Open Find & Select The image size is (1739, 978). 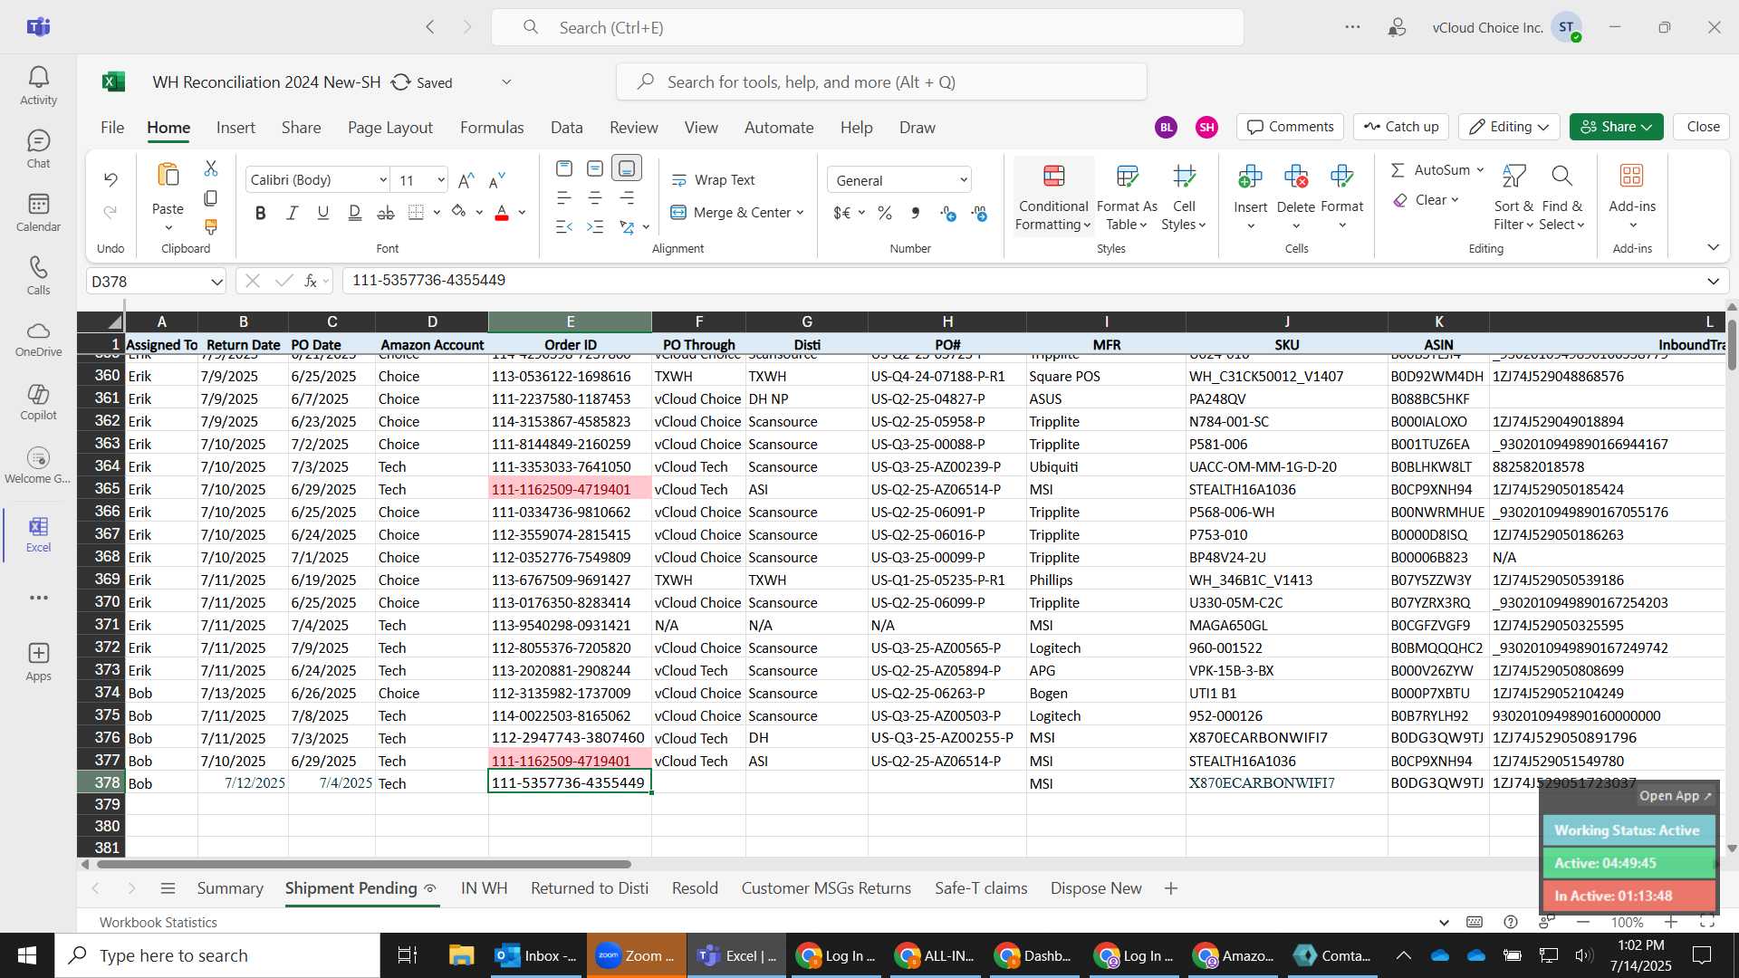[1561, 197]
